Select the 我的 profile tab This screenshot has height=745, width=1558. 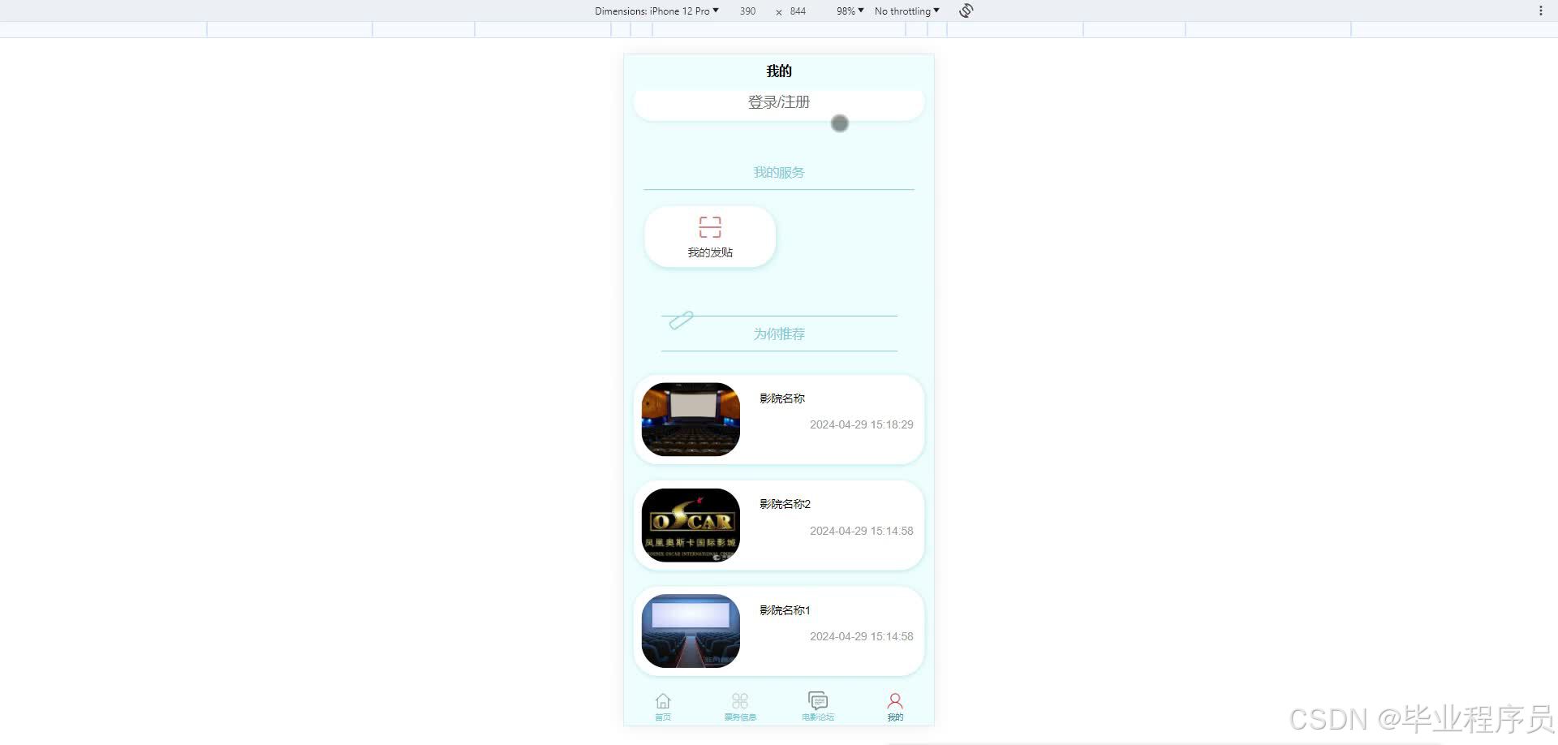pos(895,706)
